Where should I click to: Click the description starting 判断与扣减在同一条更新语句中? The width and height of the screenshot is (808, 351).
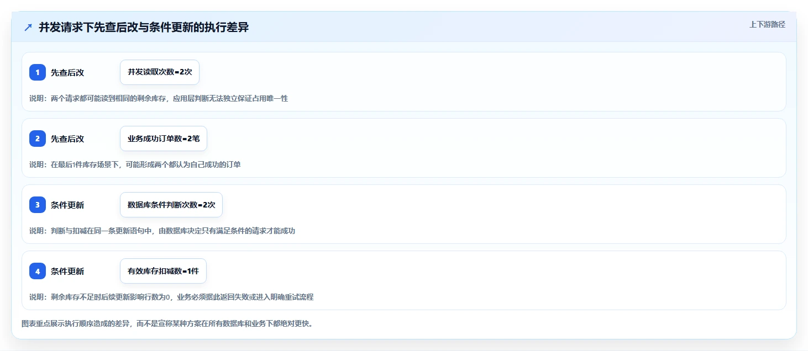pos(162,231)
